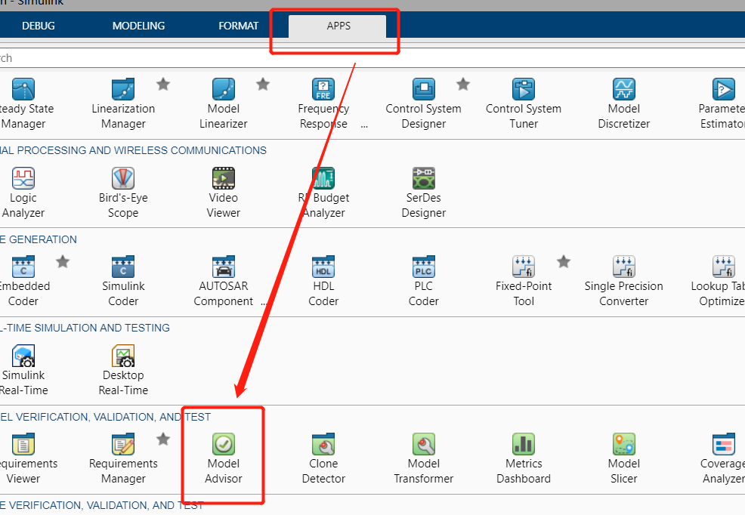Toggle favorite star for Embedded Coder
Screen dimensions: 745x515
[63, 261]
